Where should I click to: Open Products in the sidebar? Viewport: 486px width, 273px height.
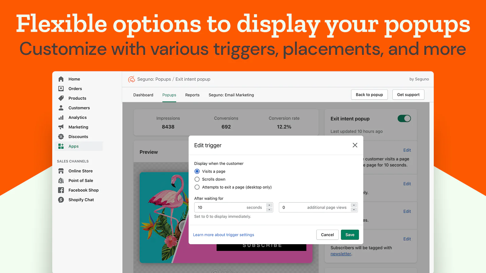pyautogui.click(x=77, y=98)
